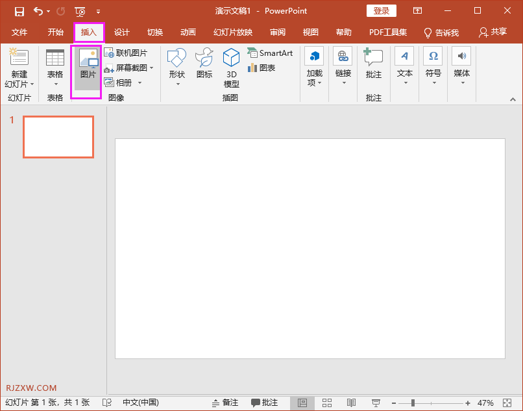Screen dimensions: 523x411
Task: Insert a SmartArt graphic
Action: tap(270, 53)
